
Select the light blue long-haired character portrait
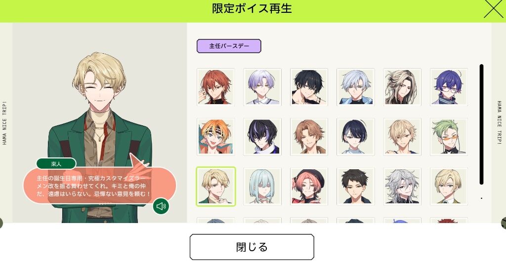[x=262, y=187]
